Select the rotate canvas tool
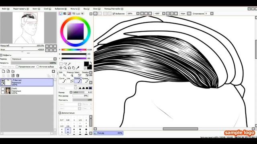The image size is (257, 144). pos(69,68)
